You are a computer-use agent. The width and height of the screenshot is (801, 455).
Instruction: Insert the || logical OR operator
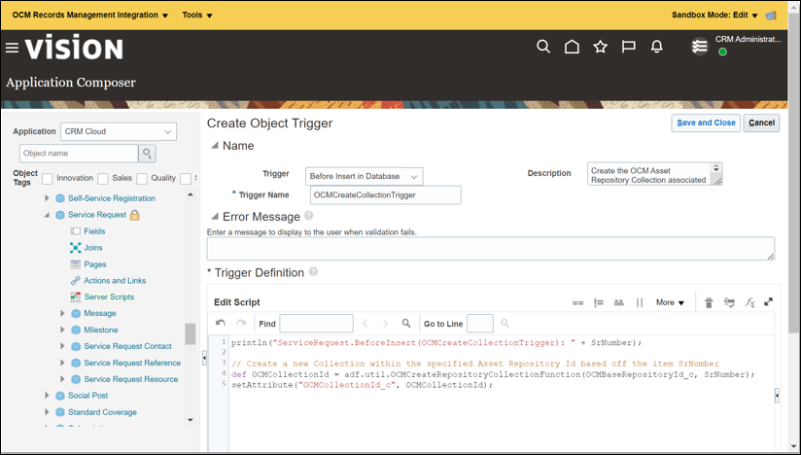(x=640, y=302)
